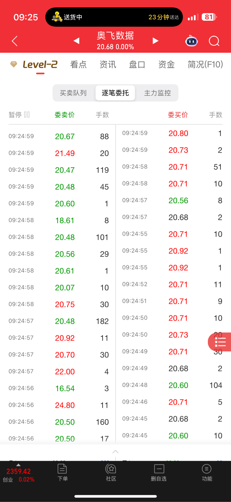
Task: Switch to the 盘口 tab
Action: (137, 64)
